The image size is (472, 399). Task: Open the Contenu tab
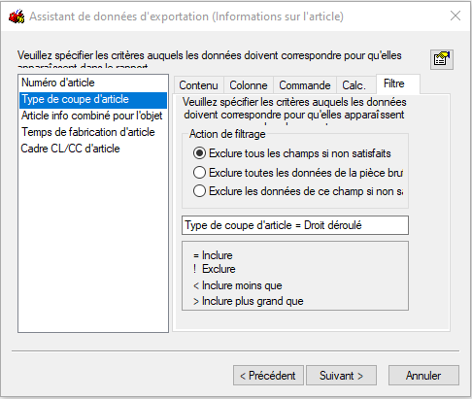click(198, 85)
